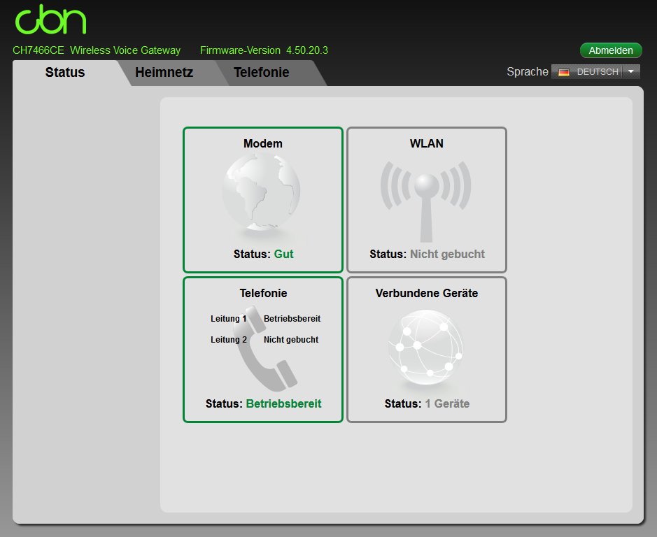Image resolution: width=657 pixels, height=537 pixels.
Task: Click WLAN status 'Nicht gebucht'
Action: (447, 255)
